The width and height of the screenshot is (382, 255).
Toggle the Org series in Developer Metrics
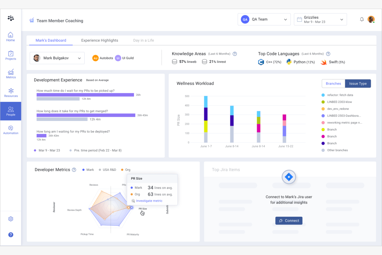click(126, 170)
